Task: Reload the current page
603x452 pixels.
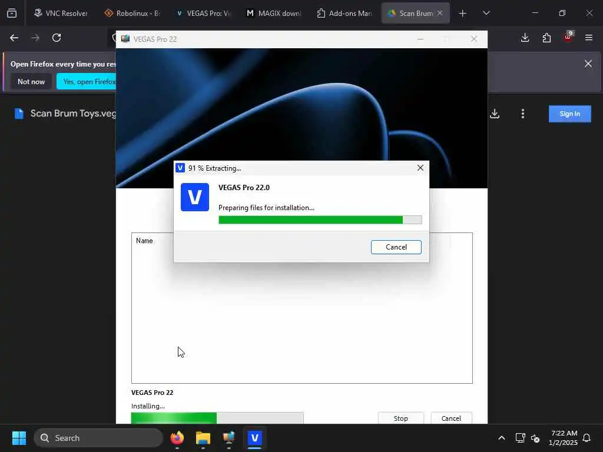Action: [x=57, y=38]
